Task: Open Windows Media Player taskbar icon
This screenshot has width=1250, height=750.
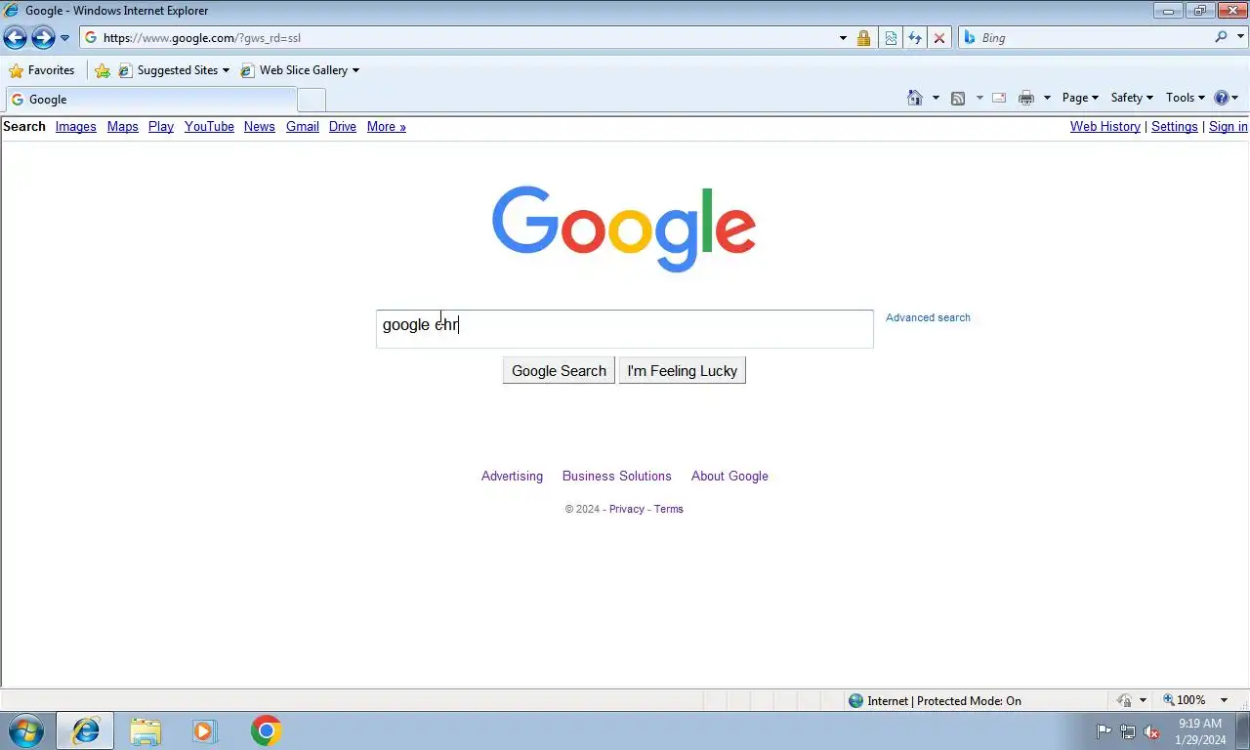Action: click(204, 730)
